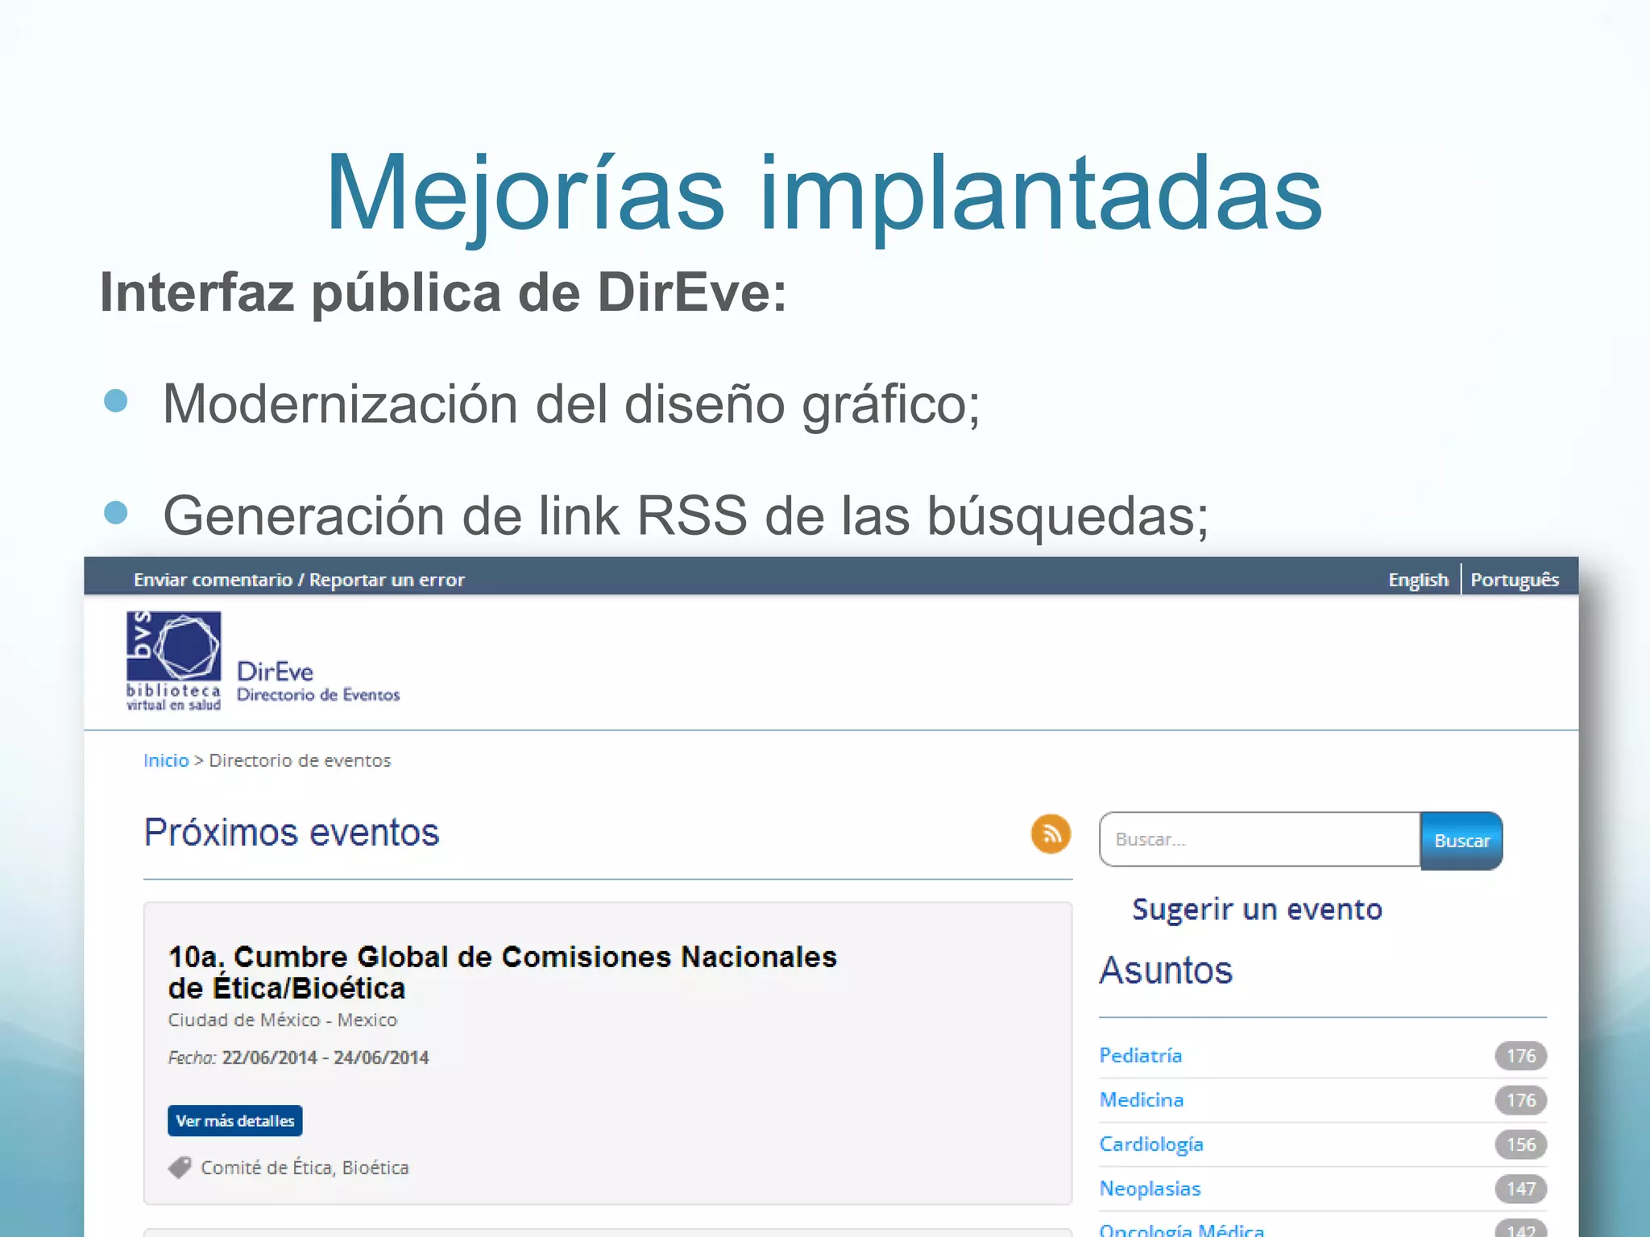Click the 176 count badge next to Medicina

point(1521,1100)
